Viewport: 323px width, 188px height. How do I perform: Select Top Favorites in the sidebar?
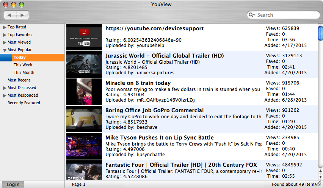pos(20,34)
